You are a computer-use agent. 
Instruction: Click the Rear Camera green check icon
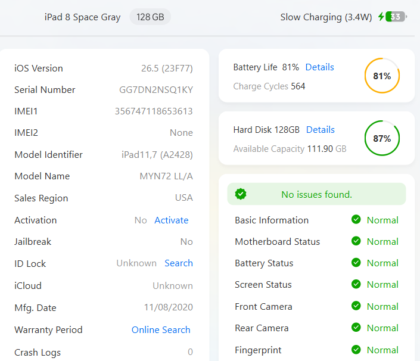coord(356,328)
